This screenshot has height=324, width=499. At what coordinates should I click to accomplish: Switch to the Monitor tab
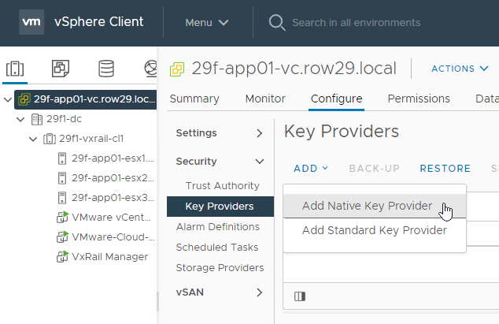pos(265,99)
